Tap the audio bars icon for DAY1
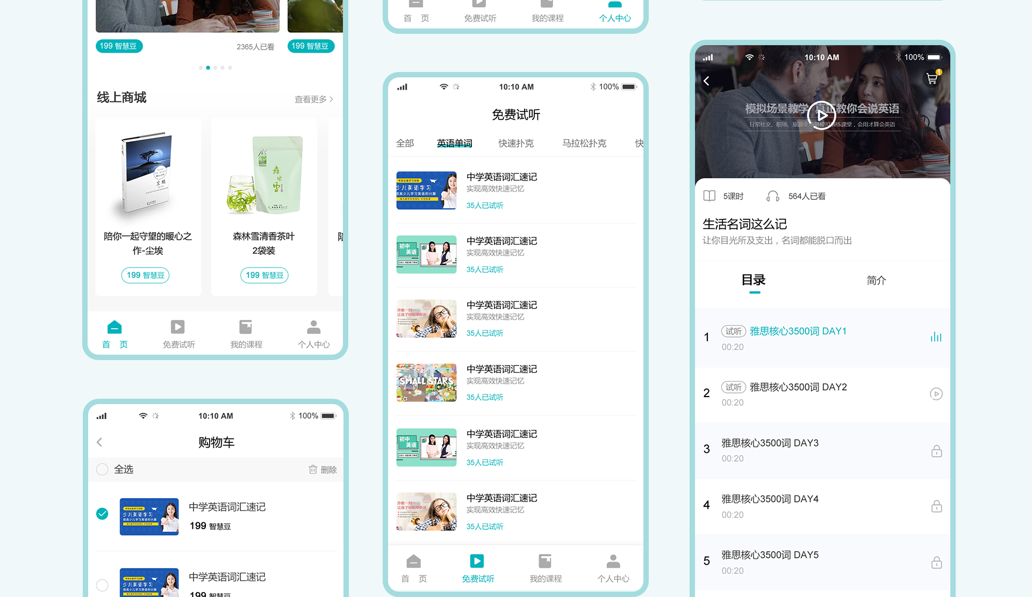This screenshot has height=597, width=1032. pos(936,337)
